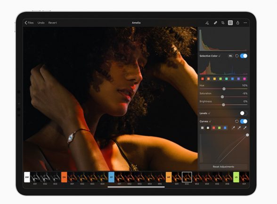Reset the Selective Color adjustment

[237, 56]
